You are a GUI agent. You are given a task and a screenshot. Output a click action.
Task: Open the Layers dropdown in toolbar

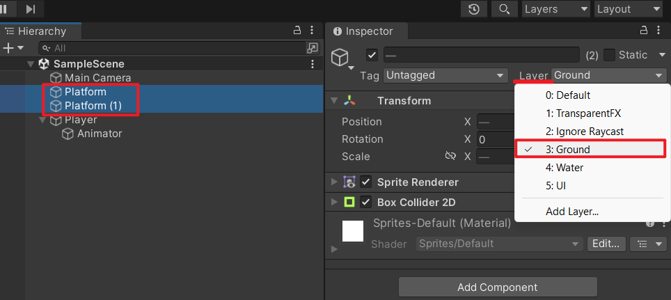(555, 9)
